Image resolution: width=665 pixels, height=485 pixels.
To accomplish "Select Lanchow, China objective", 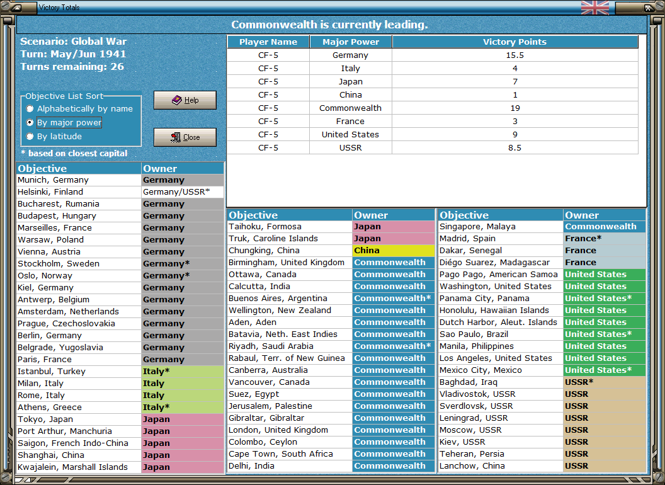I will pos(501,466).
